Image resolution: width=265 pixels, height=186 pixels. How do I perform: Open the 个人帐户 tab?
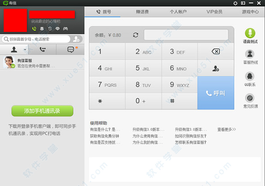pyautogui.click(x=178, y=12)
